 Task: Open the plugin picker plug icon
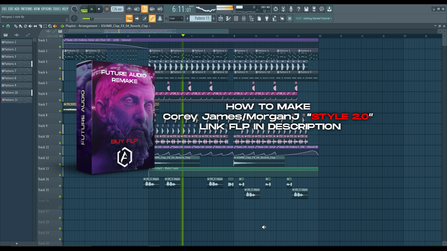pos(267,18)
